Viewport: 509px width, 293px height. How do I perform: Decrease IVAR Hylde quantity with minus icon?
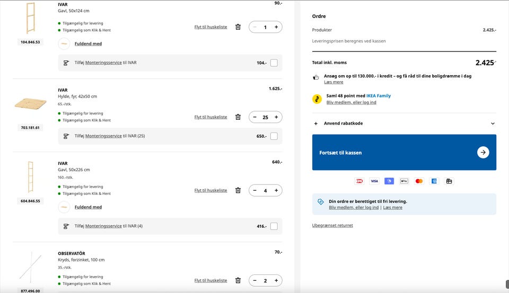(255, 117)
